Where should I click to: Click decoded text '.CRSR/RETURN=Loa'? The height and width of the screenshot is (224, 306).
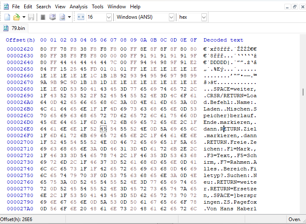(230, 96)
